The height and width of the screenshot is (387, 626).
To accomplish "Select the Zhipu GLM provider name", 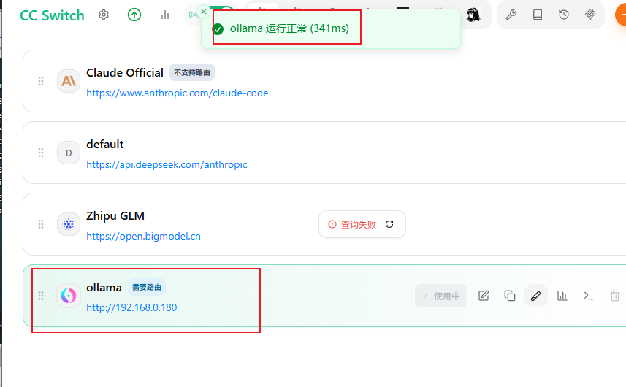I will pyautogui.click(x=115, y=216).
